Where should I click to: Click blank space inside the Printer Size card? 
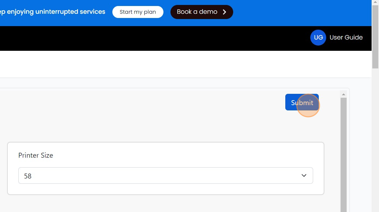click(x=176, y=155)
